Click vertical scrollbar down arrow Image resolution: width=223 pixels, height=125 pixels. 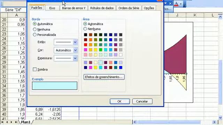(220, 118)
